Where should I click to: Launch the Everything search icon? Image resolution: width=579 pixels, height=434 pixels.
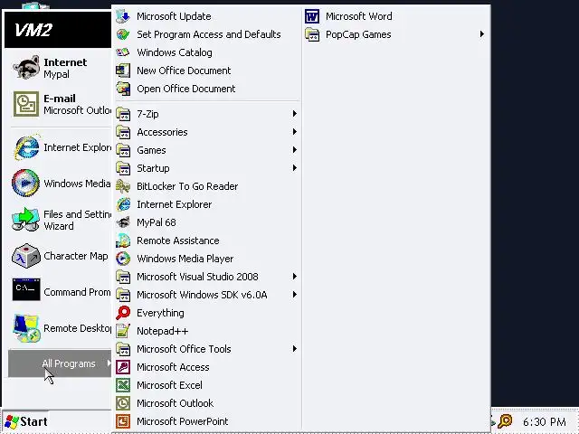point(123,313)
